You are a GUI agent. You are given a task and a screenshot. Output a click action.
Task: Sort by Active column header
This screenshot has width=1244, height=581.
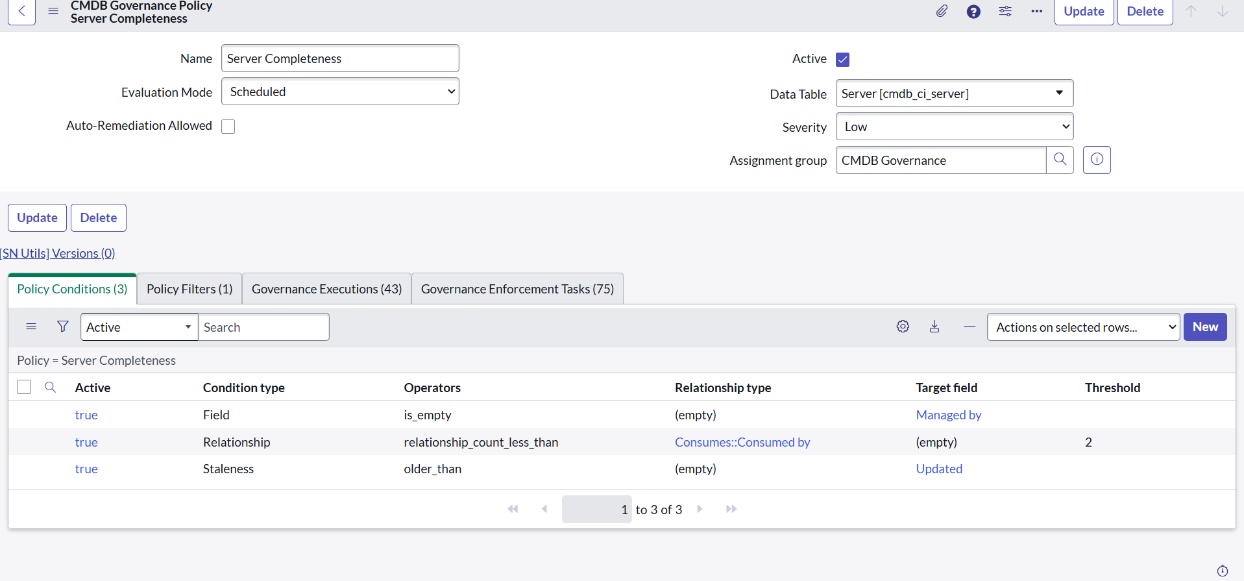pyautogui.click(x=92, y=388)
